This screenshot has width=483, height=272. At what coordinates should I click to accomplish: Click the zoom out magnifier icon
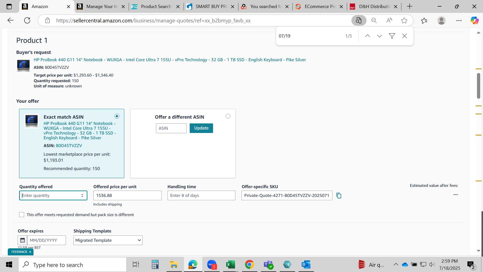click(x=374, y=20)
